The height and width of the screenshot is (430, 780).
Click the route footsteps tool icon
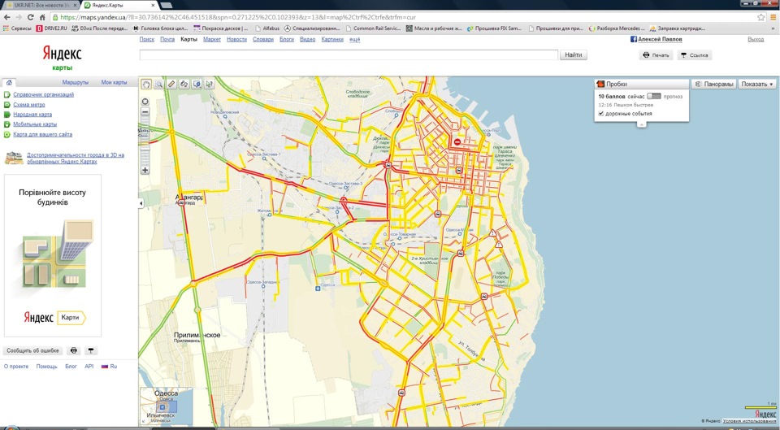pyautogui.click(x=184, y=84)
